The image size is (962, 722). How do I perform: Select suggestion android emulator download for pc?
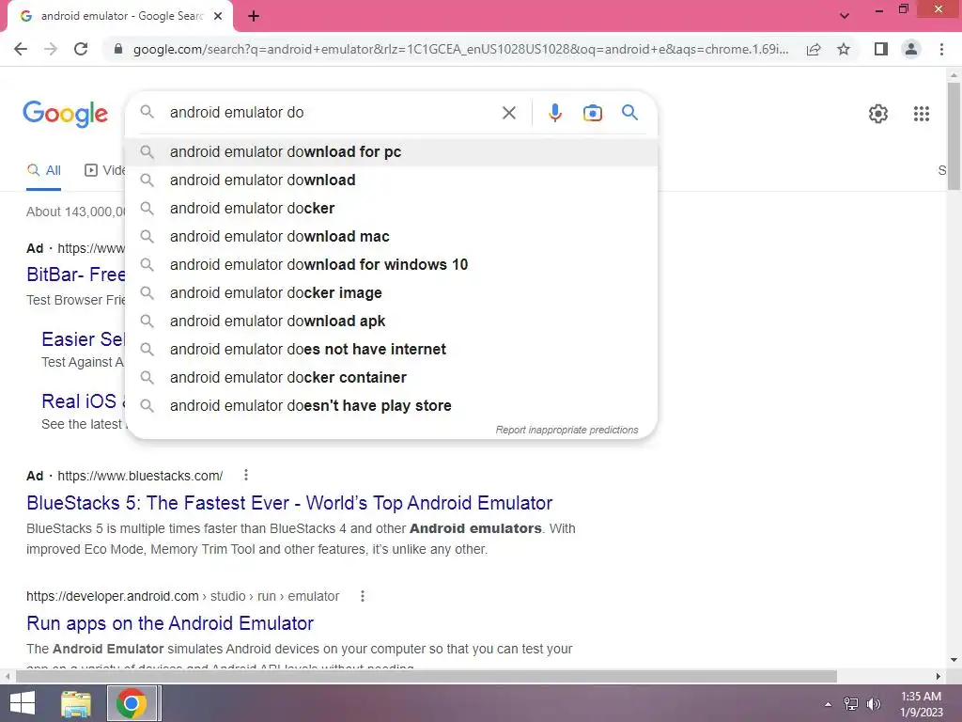[392, 151]
